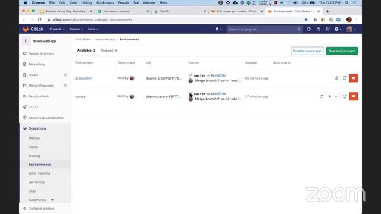Image resolution: width=381 pixels, height=214 pixels.
Task: Open Project overview in sidebar
Action: 41,53
